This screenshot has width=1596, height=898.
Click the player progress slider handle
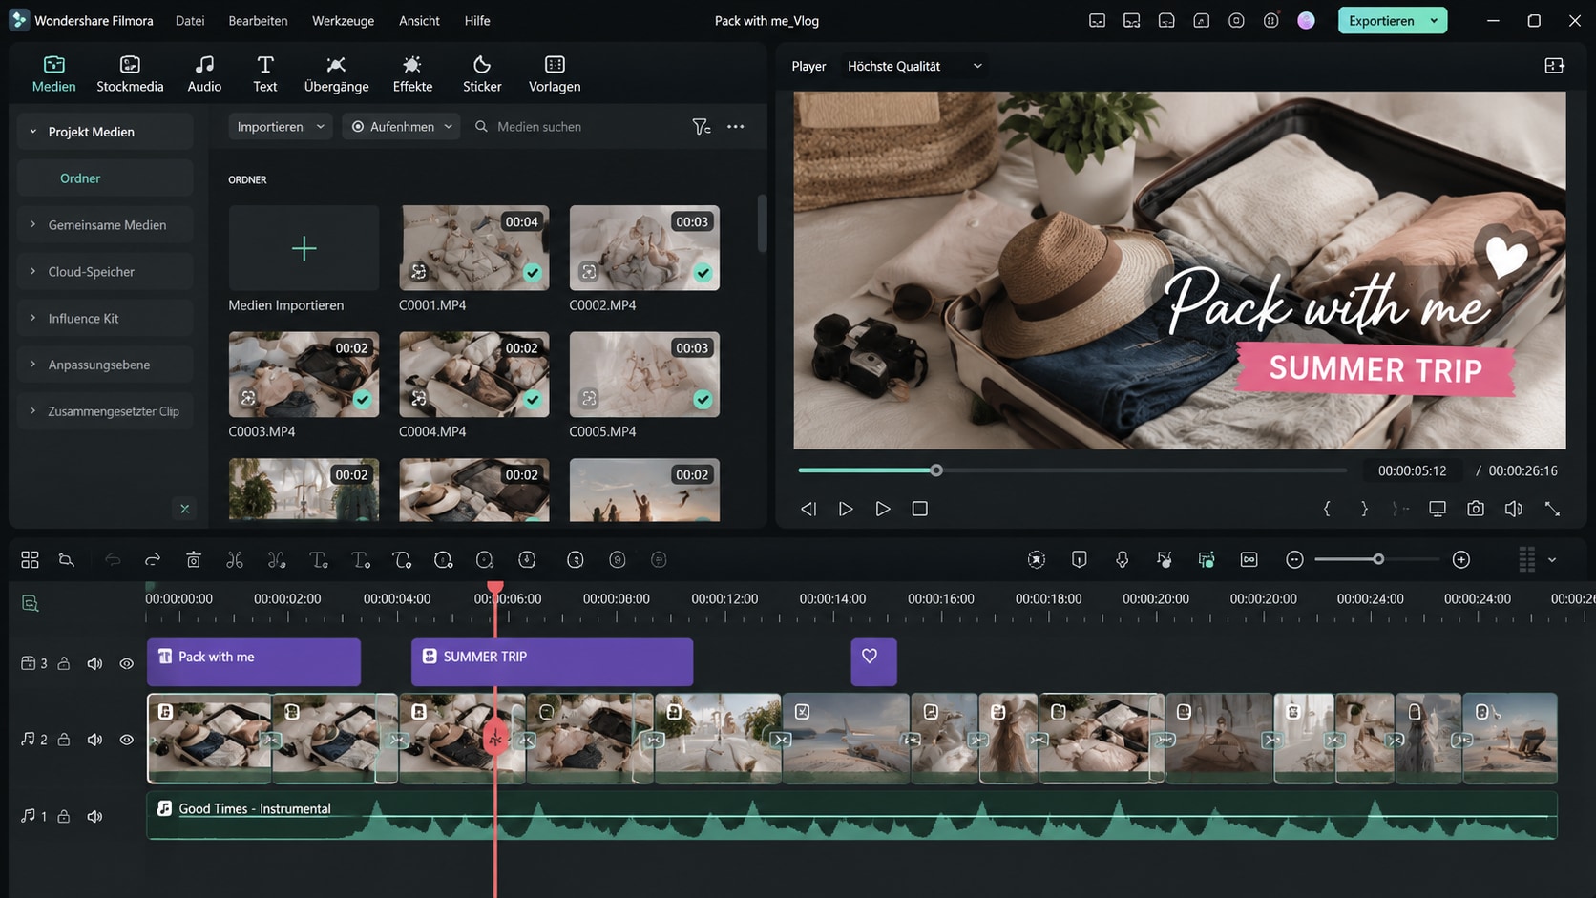[x=936, y=470]
